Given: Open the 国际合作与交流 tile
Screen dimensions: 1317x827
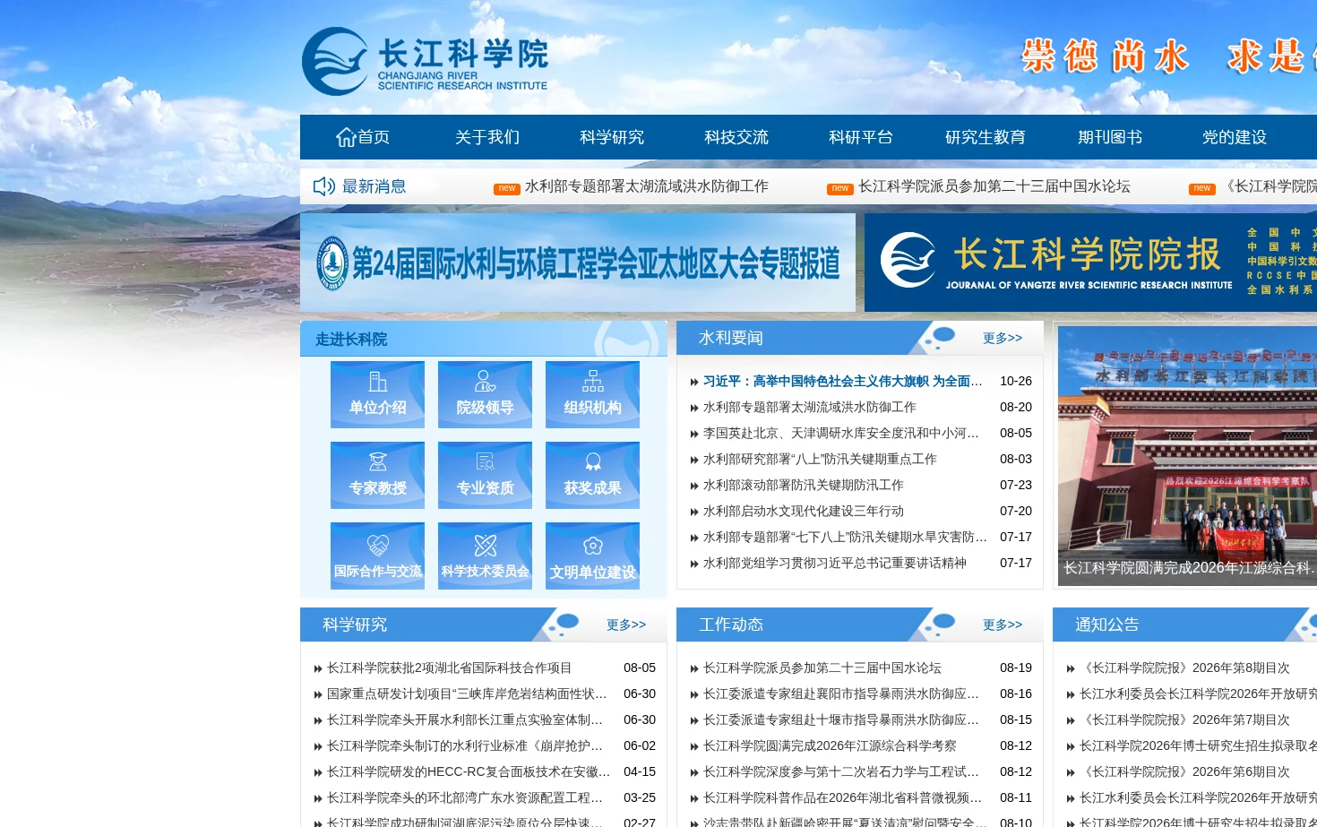Looking at the screenshot, I should [377, 556].
